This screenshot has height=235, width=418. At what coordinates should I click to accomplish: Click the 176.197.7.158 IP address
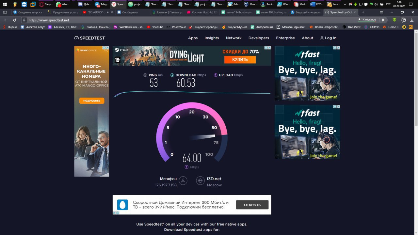pyautogui.click(x=166, y=185)
